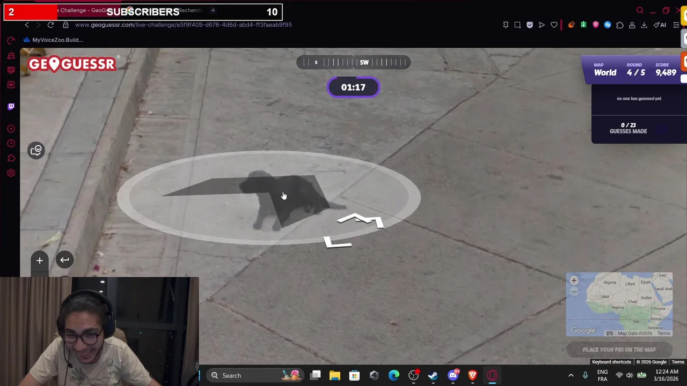Viewport: 687px width, 386px height.
Task: Open Keyboard shortcuts link
Action: (611, 362)
